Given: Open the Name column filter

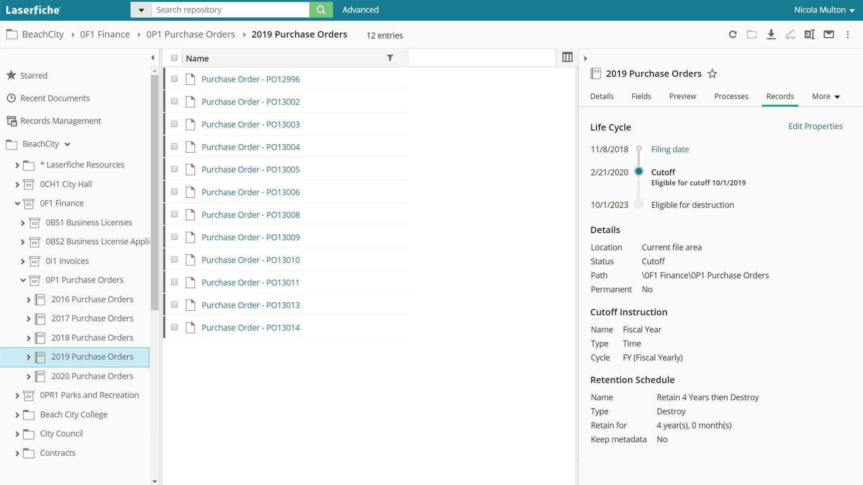Looking at the screenshot, I should coord(390,57).
